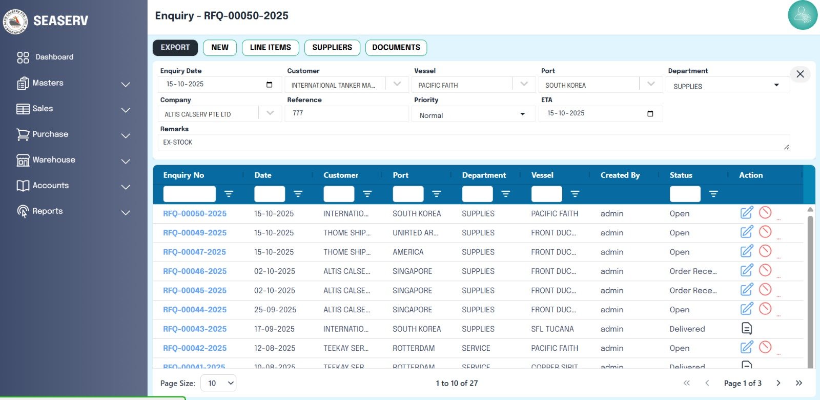Image resolution: width=820 pixels, height=400 pixels.
Task: Open document icon for RFQ-00043-2025 row
Action: click(x=747, y=328)
